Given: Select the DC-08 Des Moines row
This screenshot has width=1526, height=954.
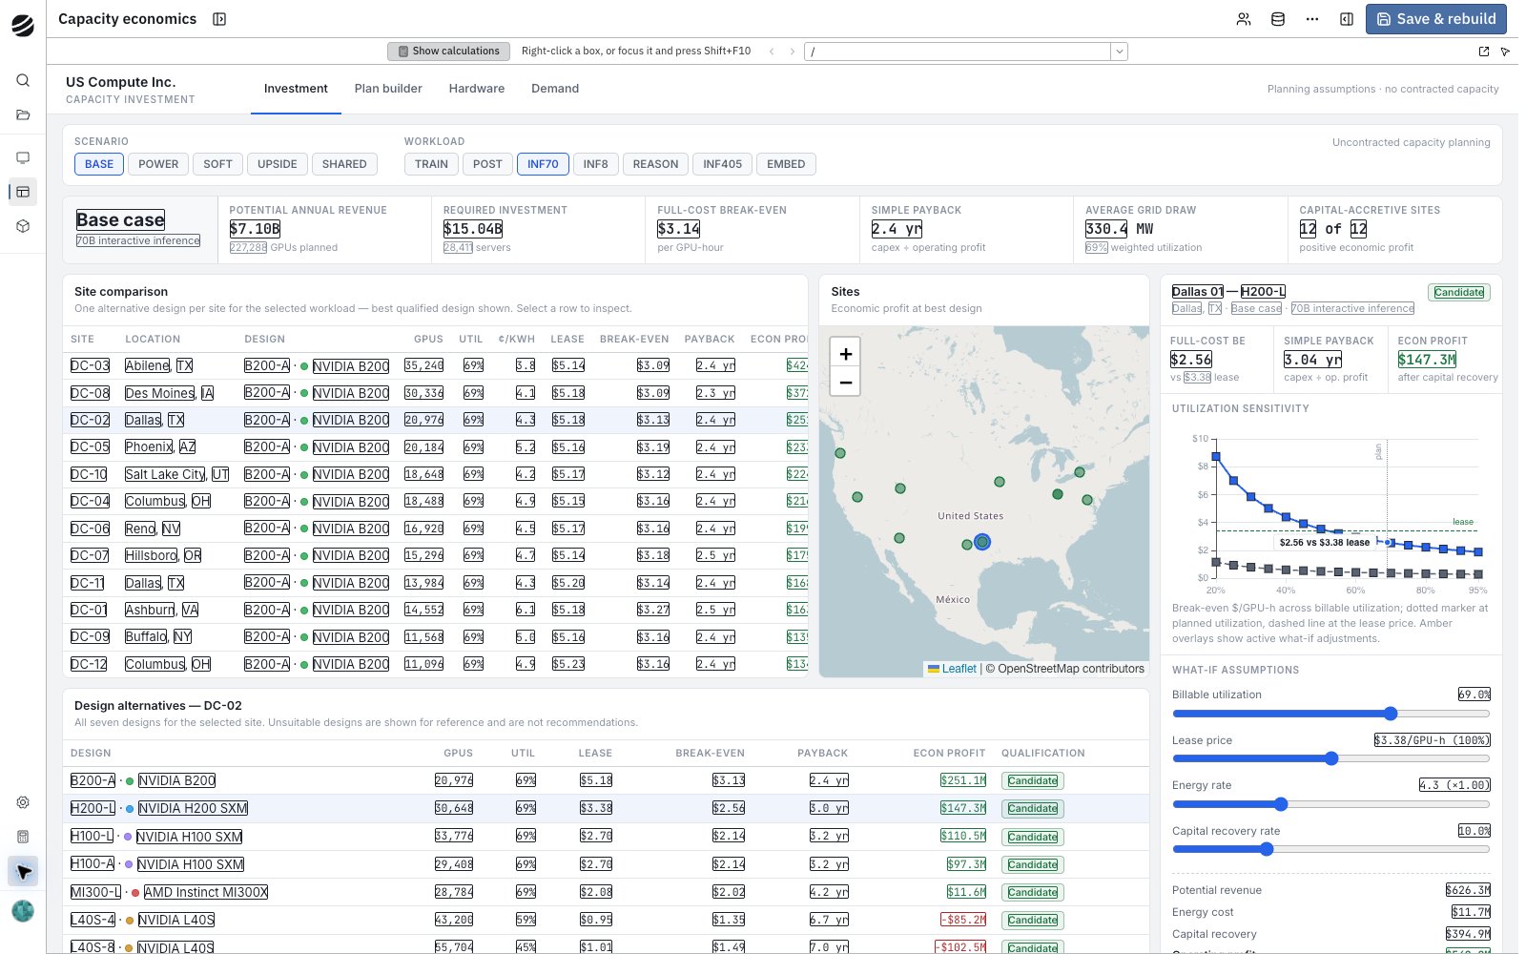Looking at the screenshot, I should pos(435,393).
